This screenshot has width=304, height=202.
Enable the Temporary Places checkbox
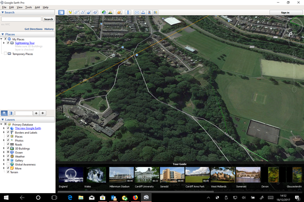click(6, 54)
